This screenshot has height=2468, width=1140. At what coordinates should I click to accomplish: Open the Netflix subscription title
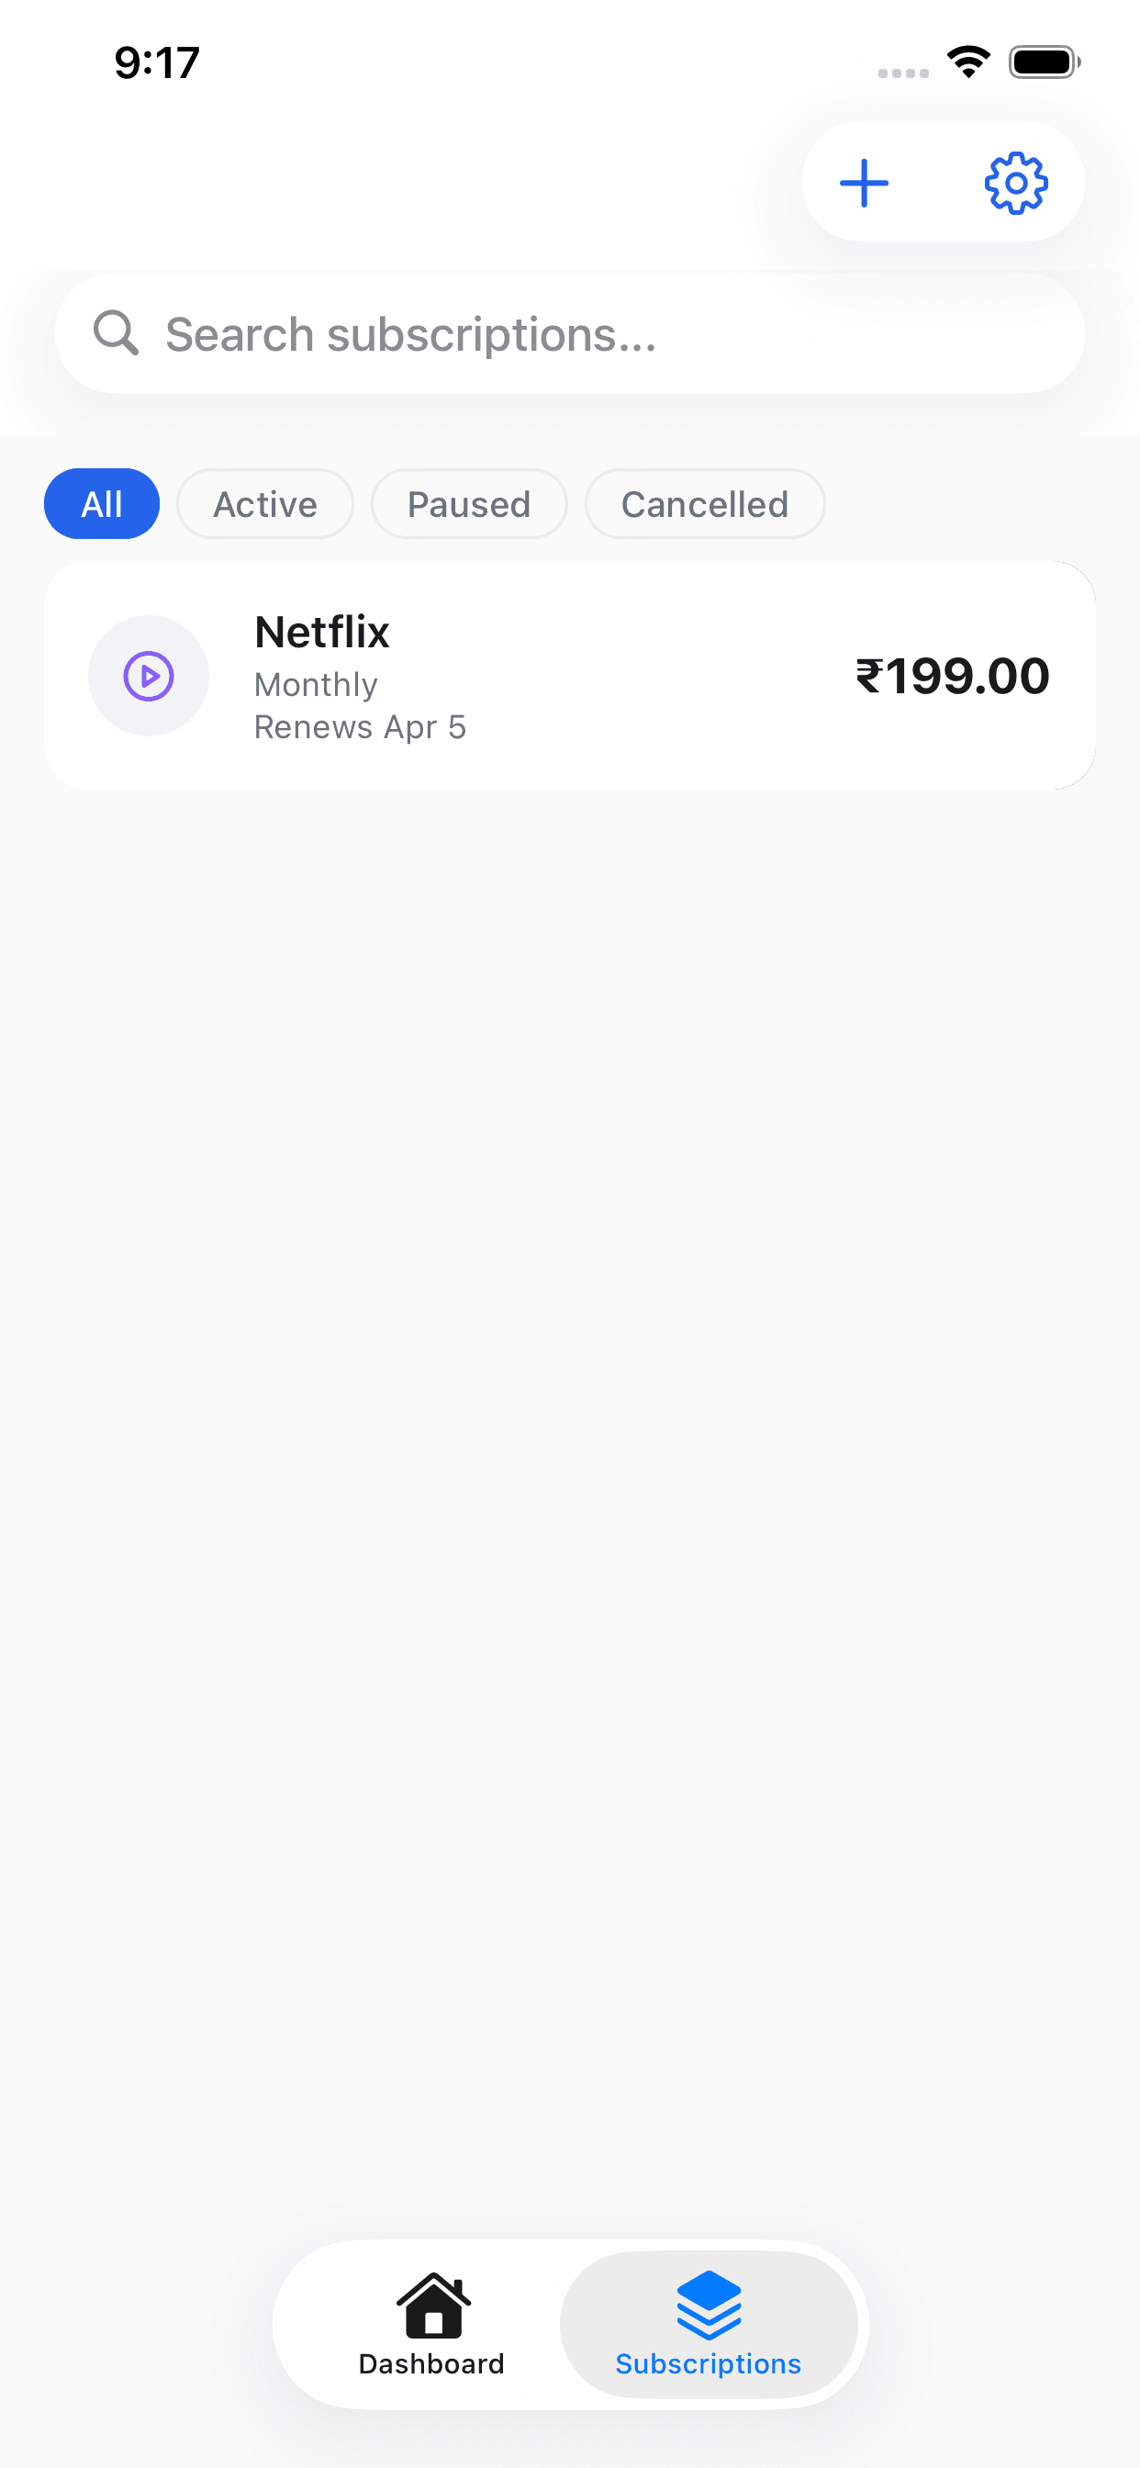tap(322, 633)
